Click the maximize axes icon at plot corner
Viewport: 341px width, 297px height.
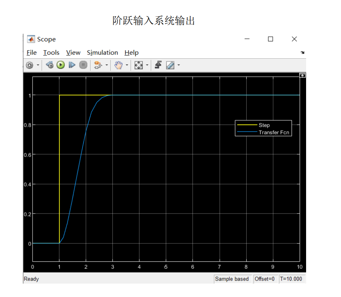point(302,75)
